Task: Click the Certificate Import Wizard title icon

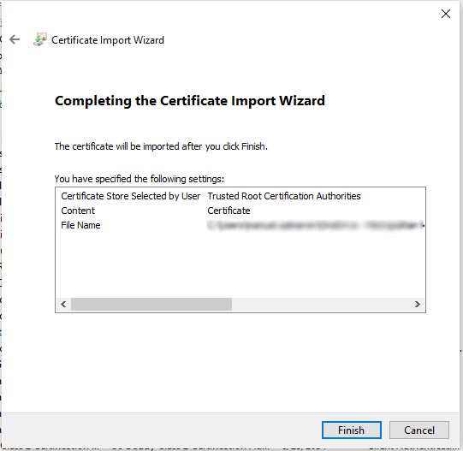Action: 40,39
